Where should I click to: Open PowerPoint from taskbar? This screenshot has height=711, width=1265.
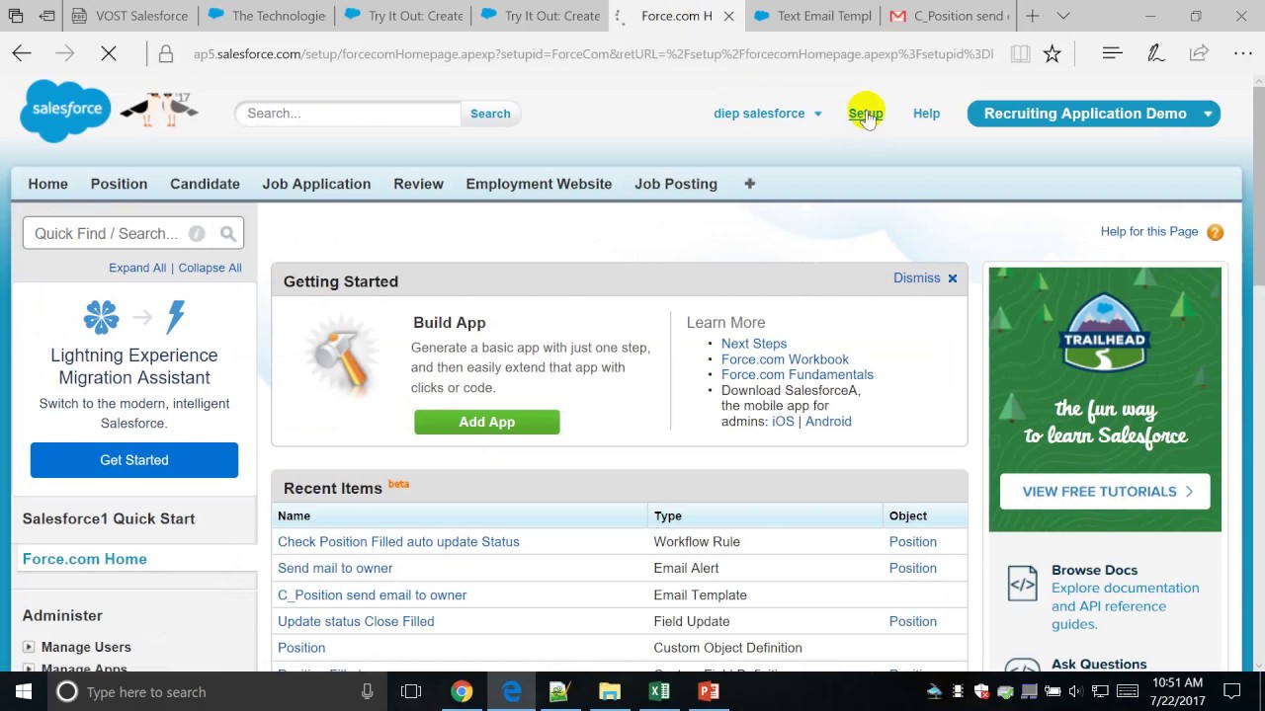[709, 691]
